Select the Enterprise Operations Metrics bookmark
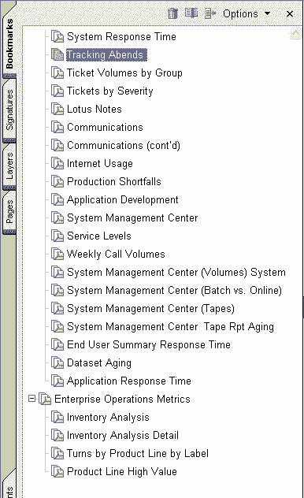 pyautogui.click(x=122, y=399)
